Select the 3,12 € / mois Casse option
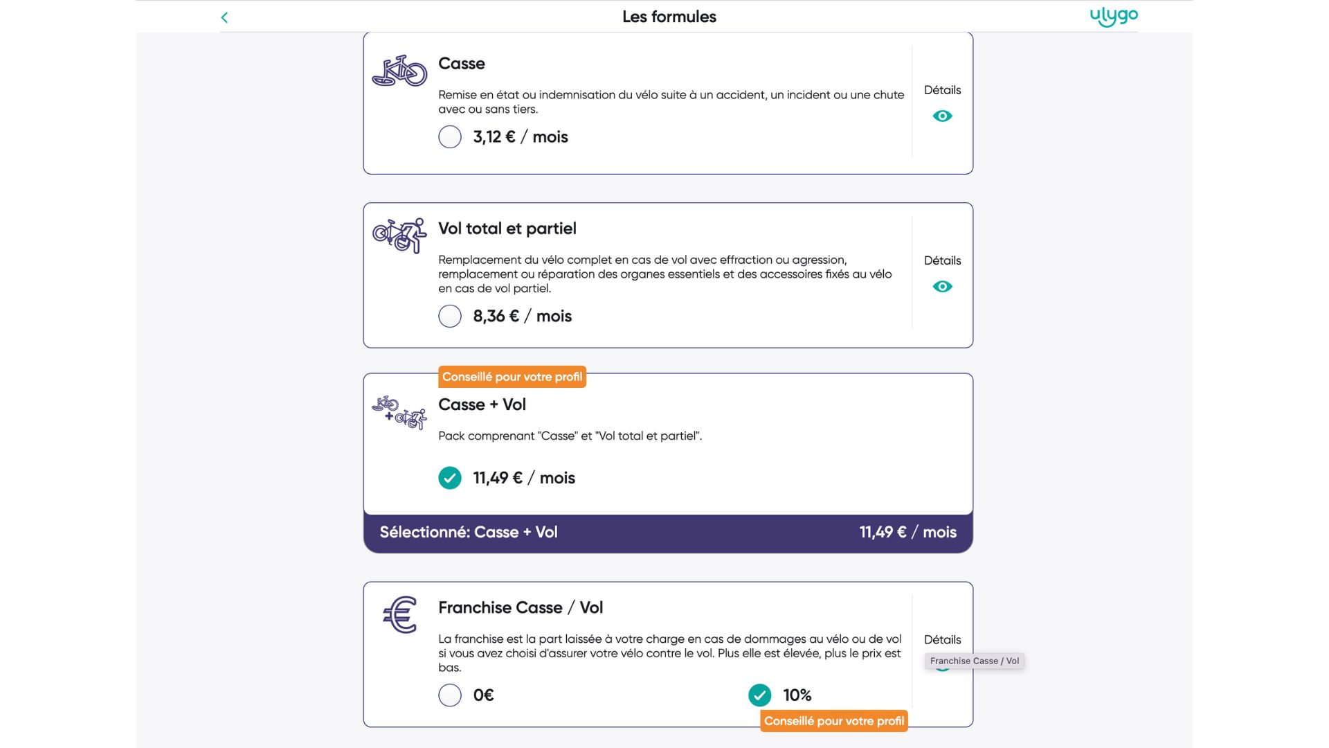 (x=450, y=136)
